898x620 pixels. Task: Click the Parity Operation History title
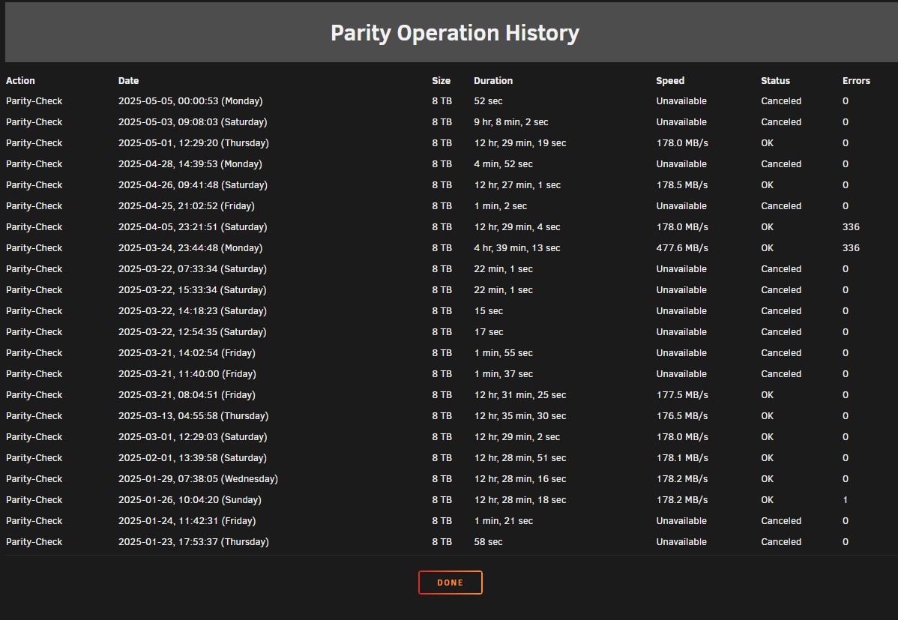tap(455, 33)
